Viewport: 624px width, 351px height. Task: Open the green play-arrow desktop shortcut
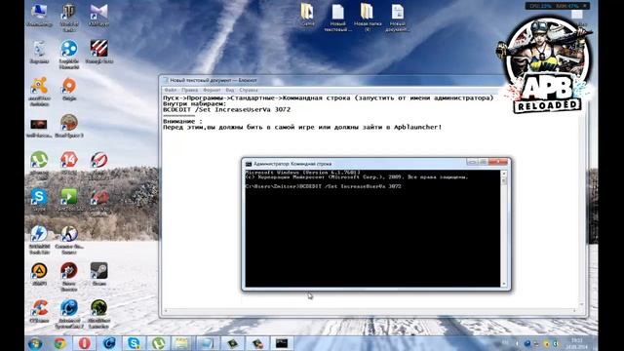69,200
